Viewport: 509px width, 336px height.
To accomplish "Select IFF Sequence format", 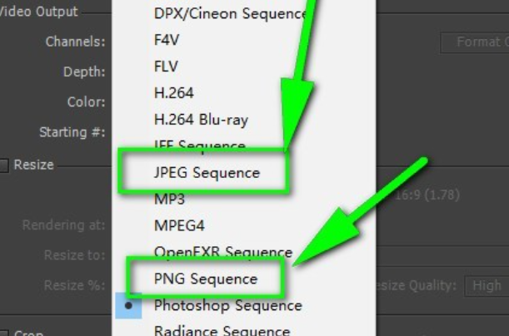I will (199, 146).
